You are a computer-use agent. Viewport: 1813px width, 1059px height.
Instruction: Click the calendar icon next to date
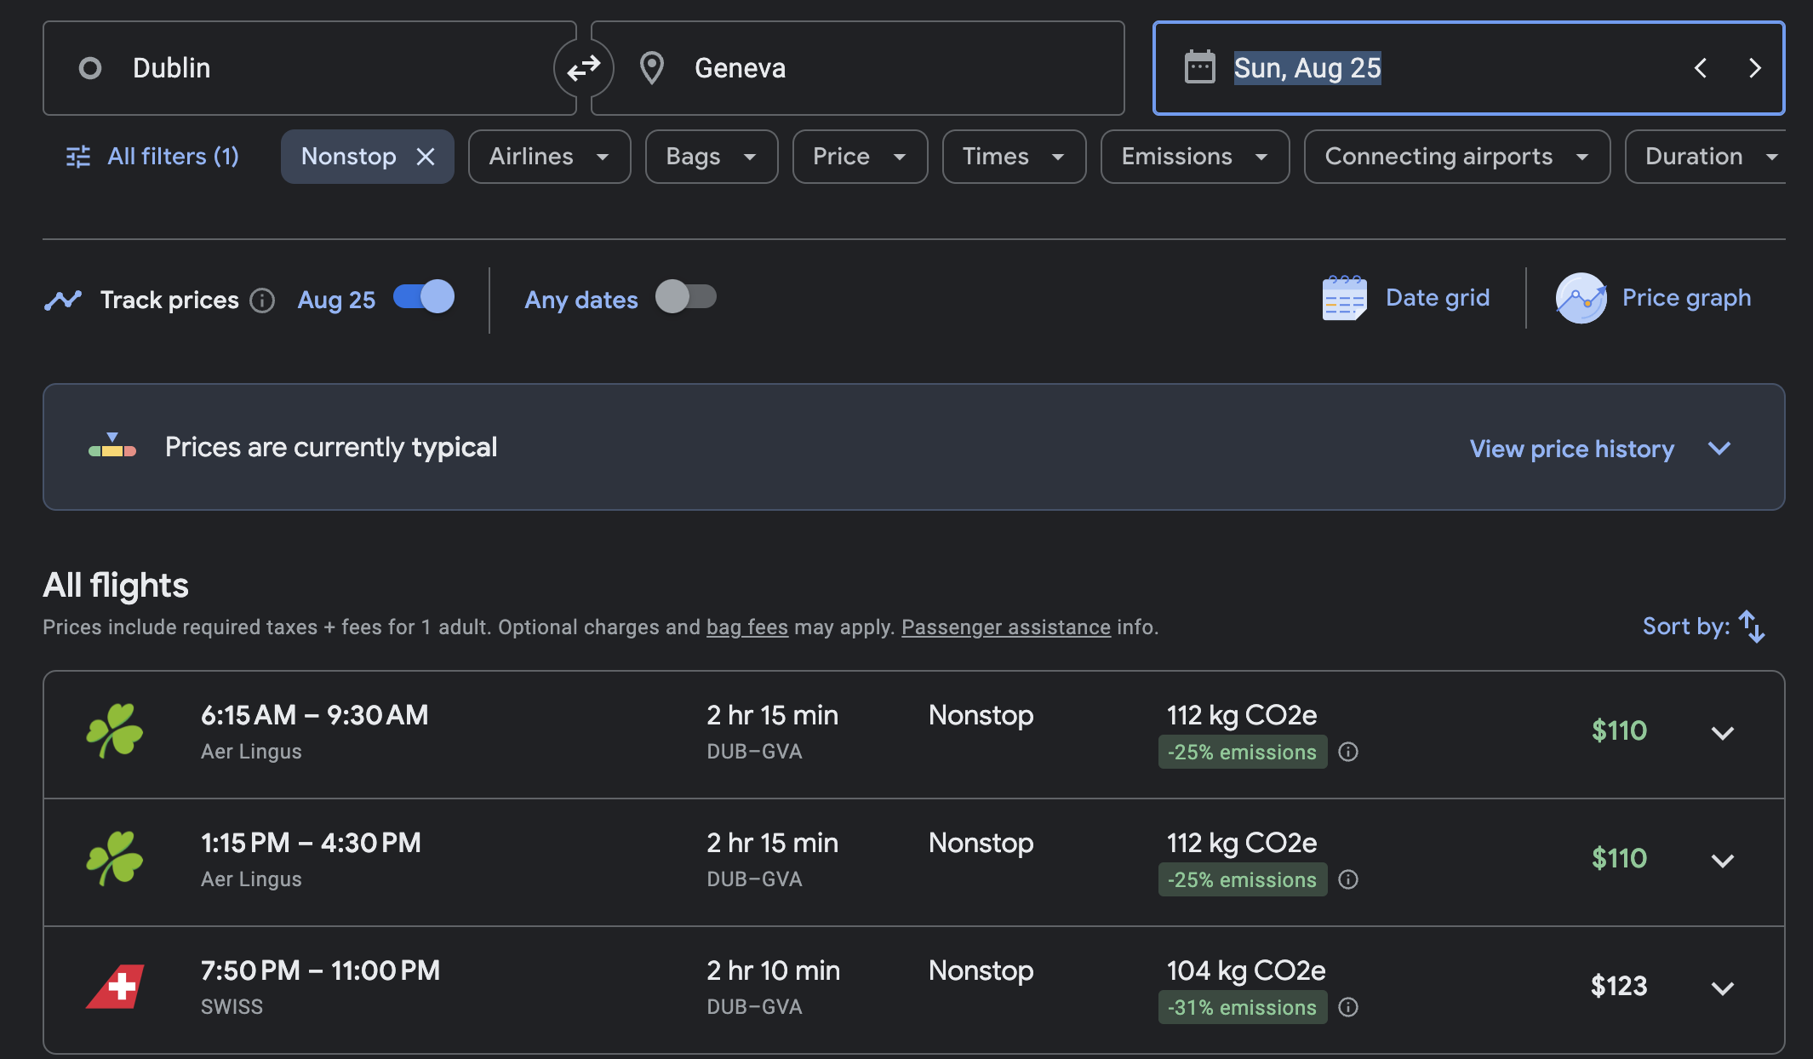1200,68
